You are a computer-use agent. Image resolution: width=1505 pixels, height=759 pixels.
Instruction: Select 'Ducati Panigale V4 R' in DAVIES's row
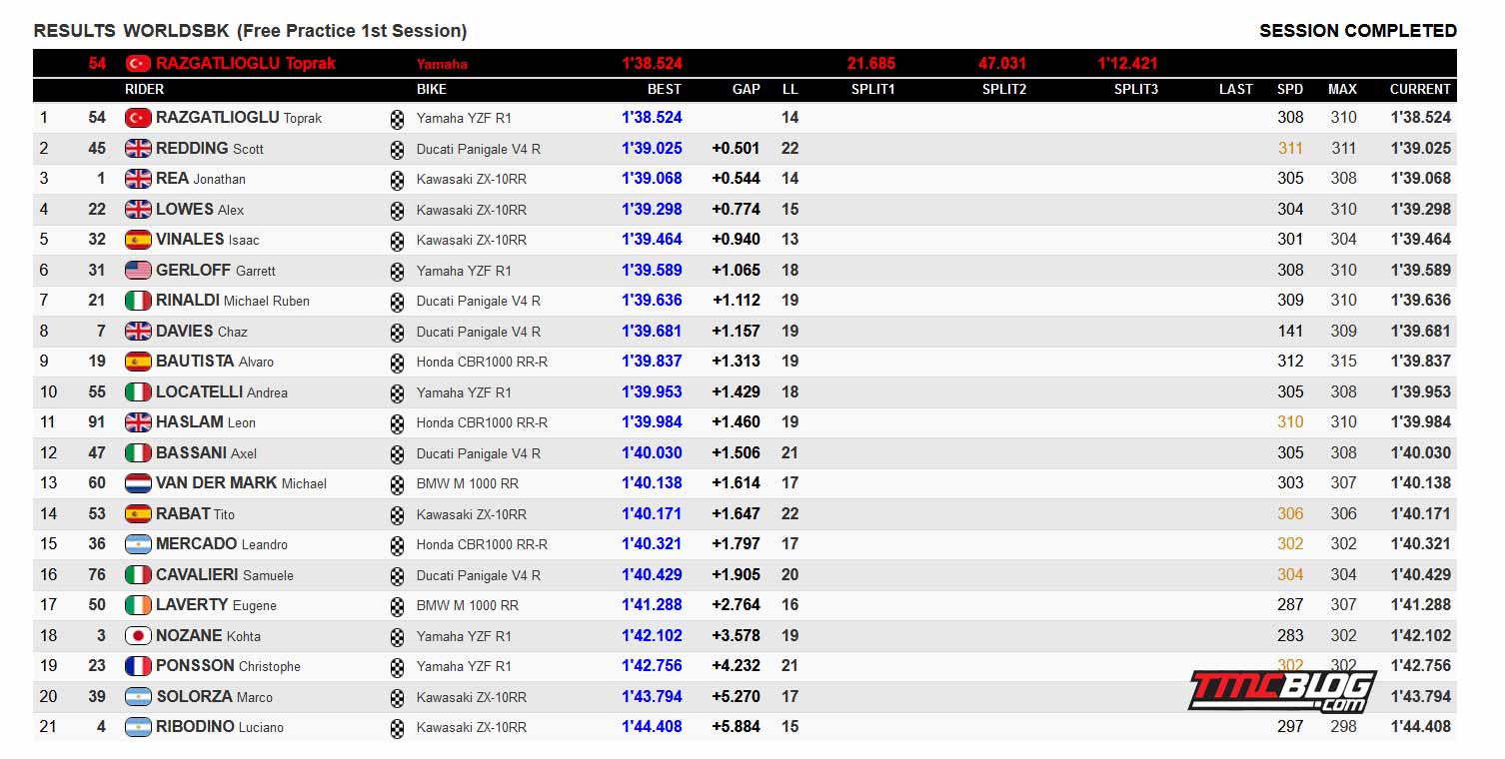[479, 332]
